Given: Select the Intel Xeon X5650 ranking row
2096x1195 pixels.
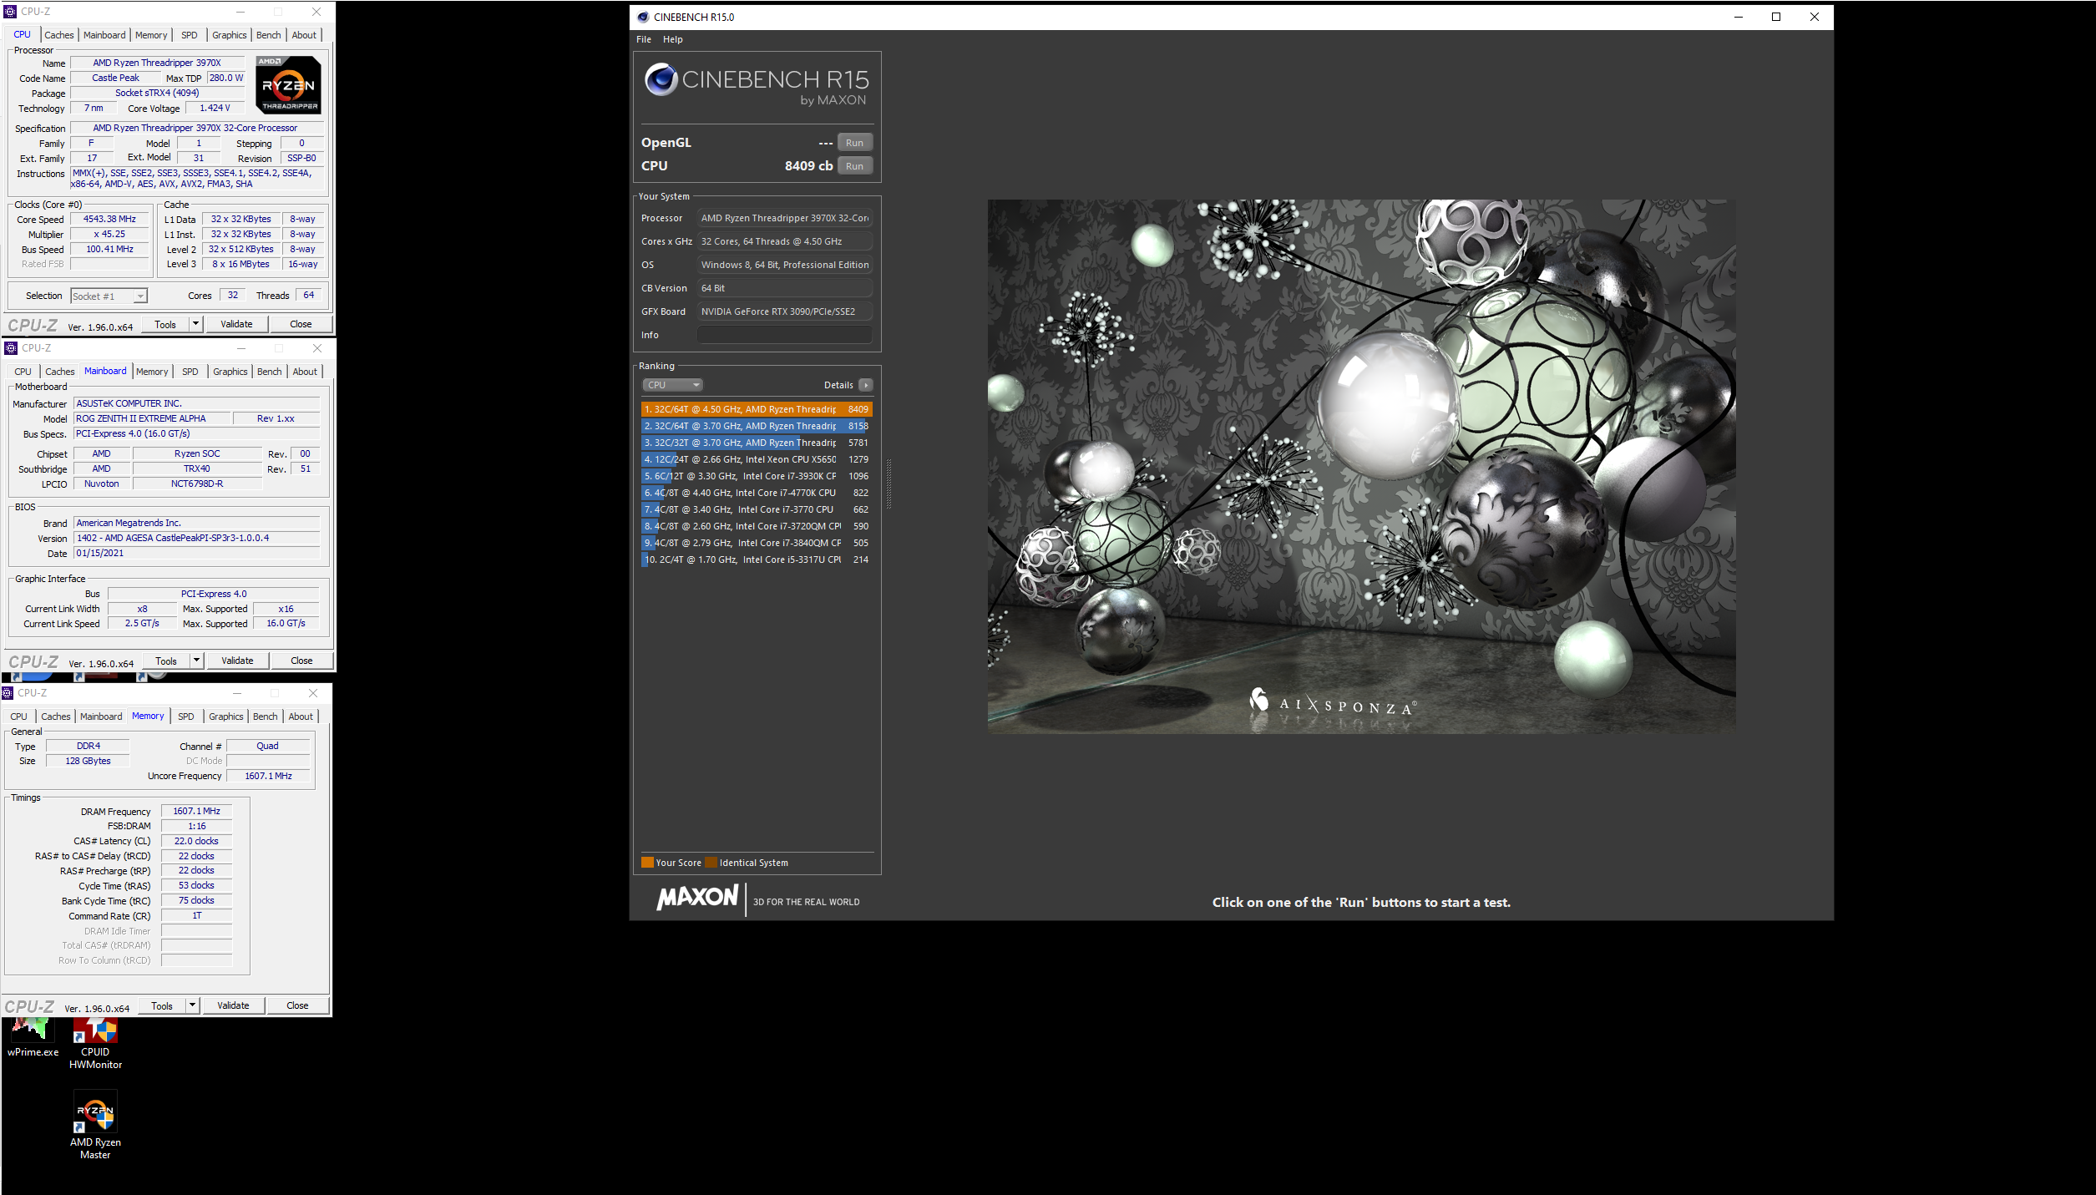Looking at the screenshot, I should coord(757,459).
